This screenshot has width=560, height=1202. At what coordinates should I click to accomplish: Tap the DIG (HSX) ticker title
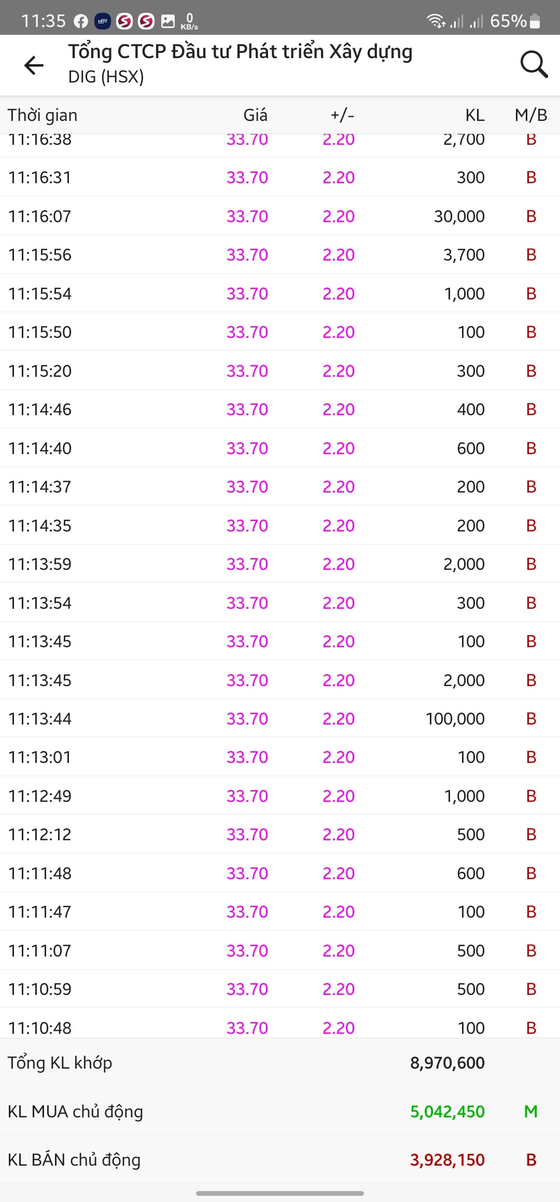[x=106, y=77]
